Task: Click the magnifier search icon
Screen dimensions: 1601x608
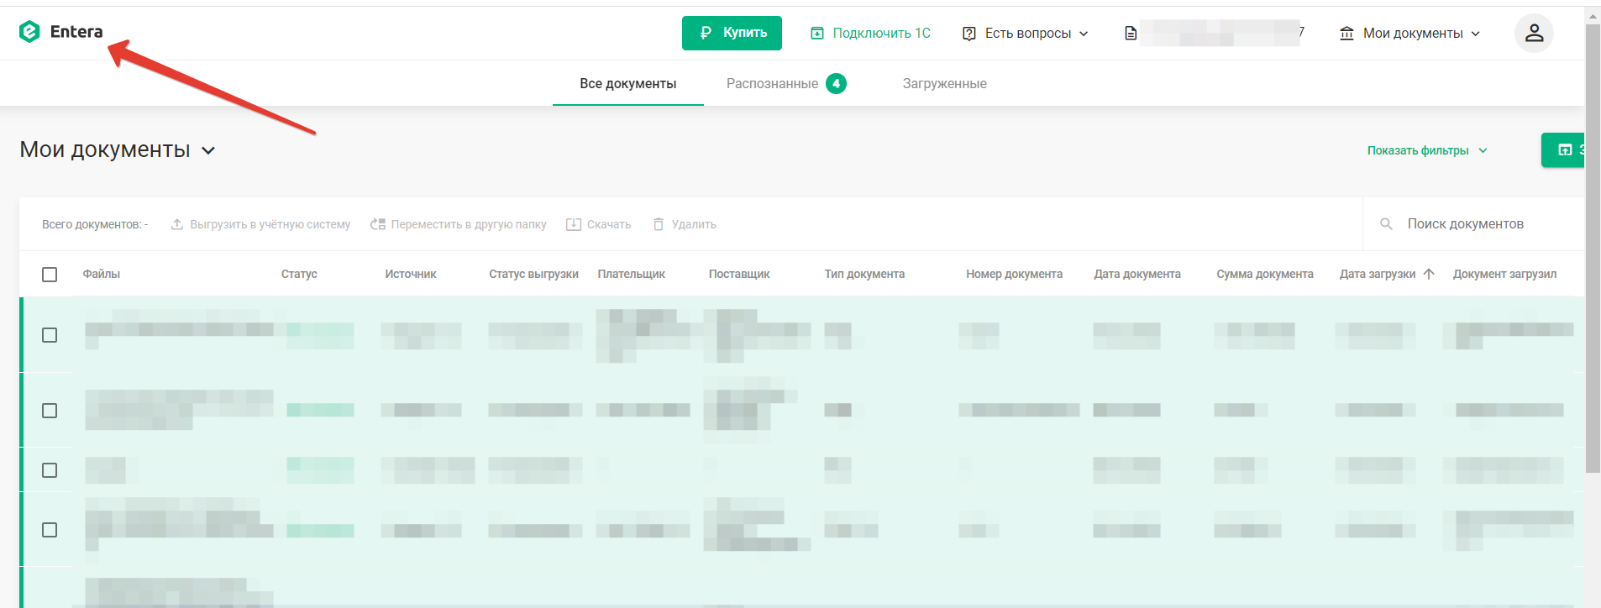Action: tap(1387, 224)
